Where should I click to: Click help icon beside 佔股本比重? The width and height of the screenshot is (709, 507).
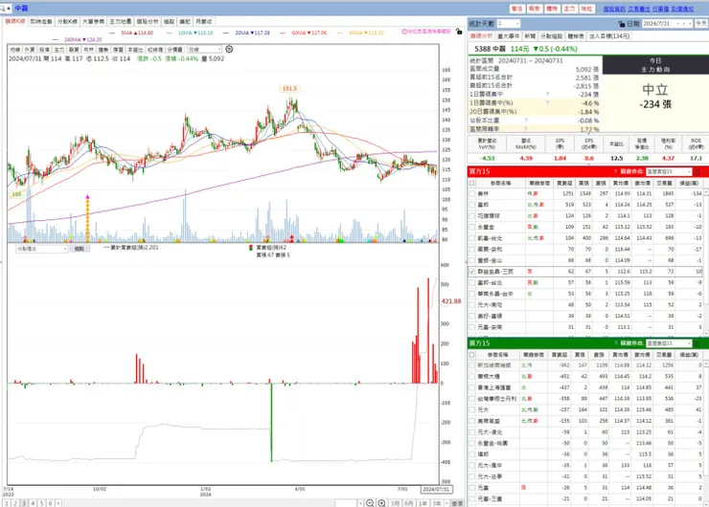526,121
